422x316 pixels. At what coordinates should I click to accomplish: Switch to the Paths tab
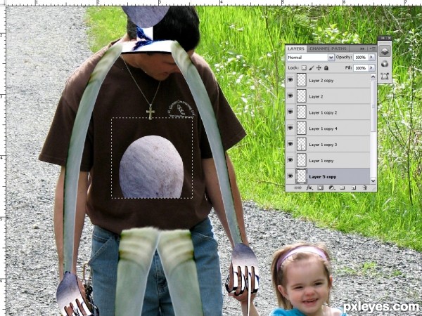[338, 48]
